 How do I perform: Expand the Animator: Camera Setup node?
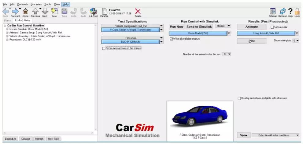click(7, 33)
